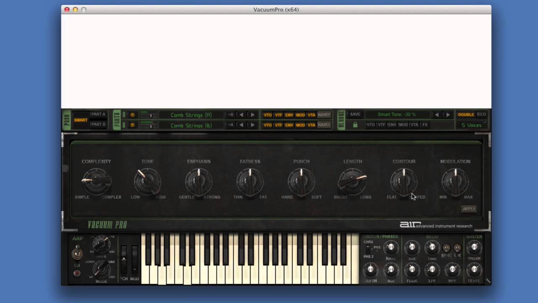Viewport: 538px width, 303px height.
Task: Click the SAVE button
Action: click(x=355, y=114)
